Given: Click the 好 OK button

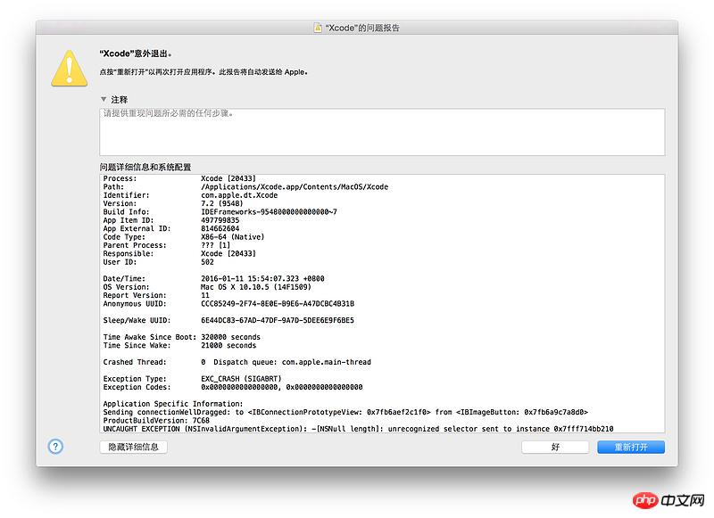Looking at the screenshot, I should (x=555, y=447).
